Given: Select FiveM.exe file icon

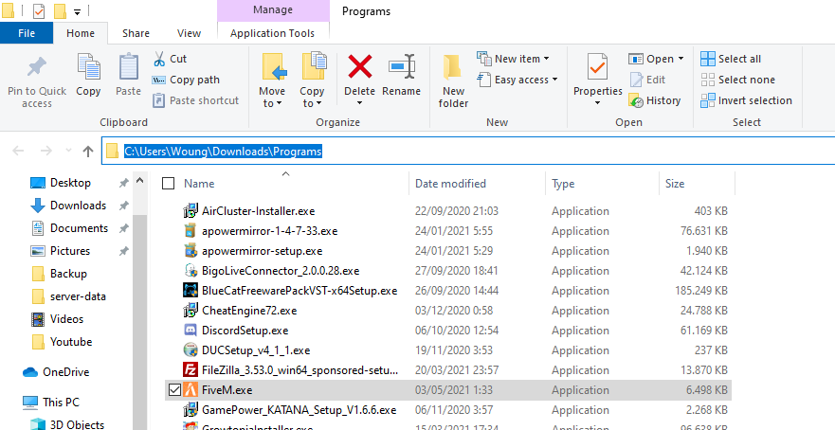Looking at the screenshot, I should coord(191,390).
